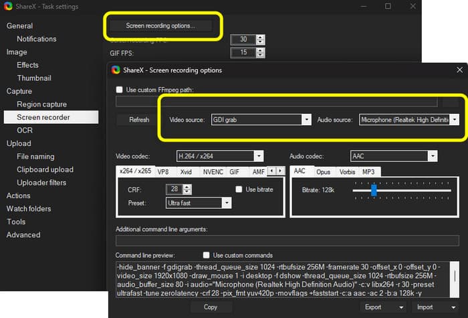Switch to the x264 / x265 tab
Screen dimensions: 468x318
[x=135, y=171]
